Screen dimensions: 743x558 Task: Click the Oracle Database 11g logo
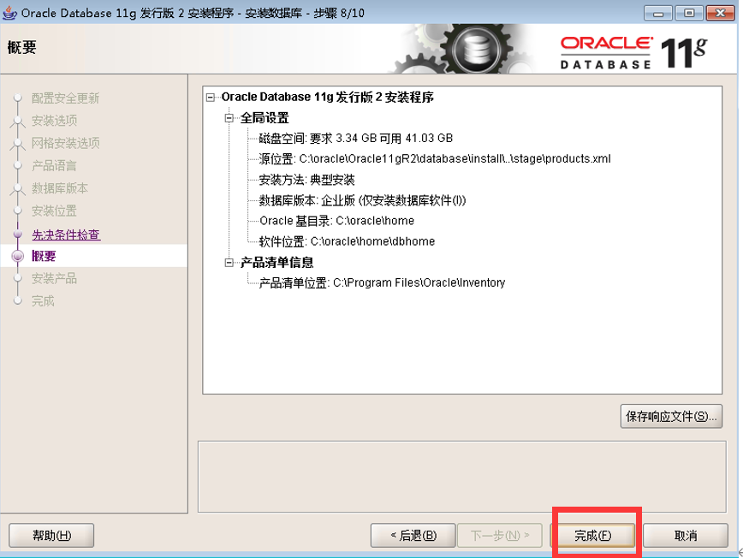point(634,52)
